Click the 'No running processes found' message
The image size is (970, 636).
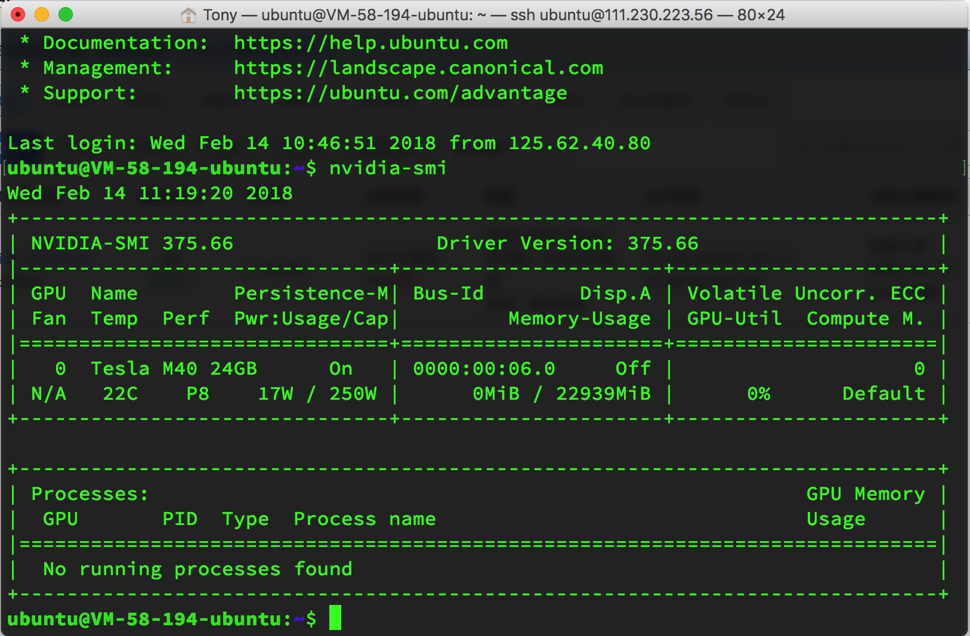[x=197, y=569]
